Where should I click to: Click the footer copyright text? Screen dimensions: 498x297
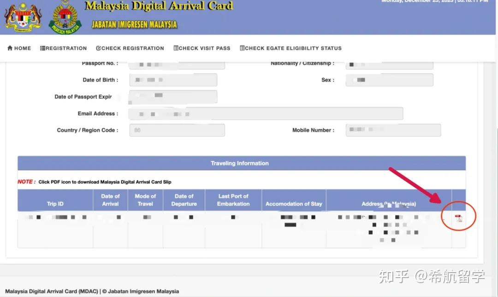[x=92, y=291]
